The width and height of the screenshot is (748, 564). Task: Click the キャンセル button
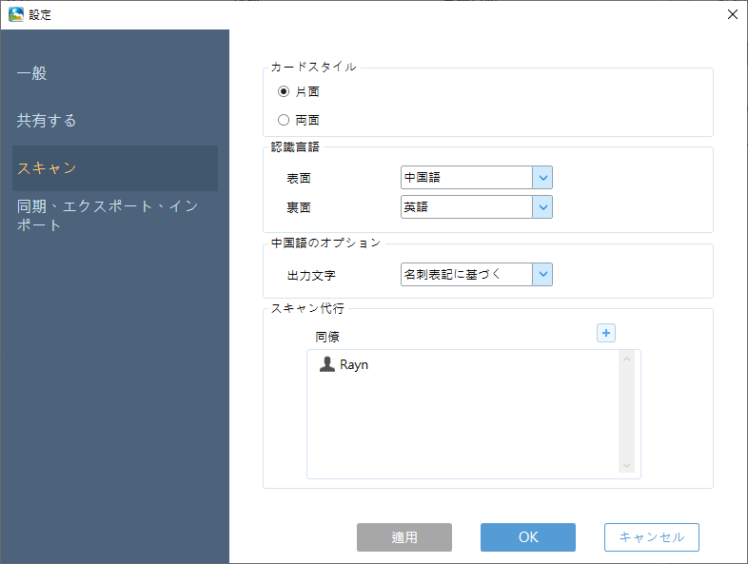coord(651,537)
